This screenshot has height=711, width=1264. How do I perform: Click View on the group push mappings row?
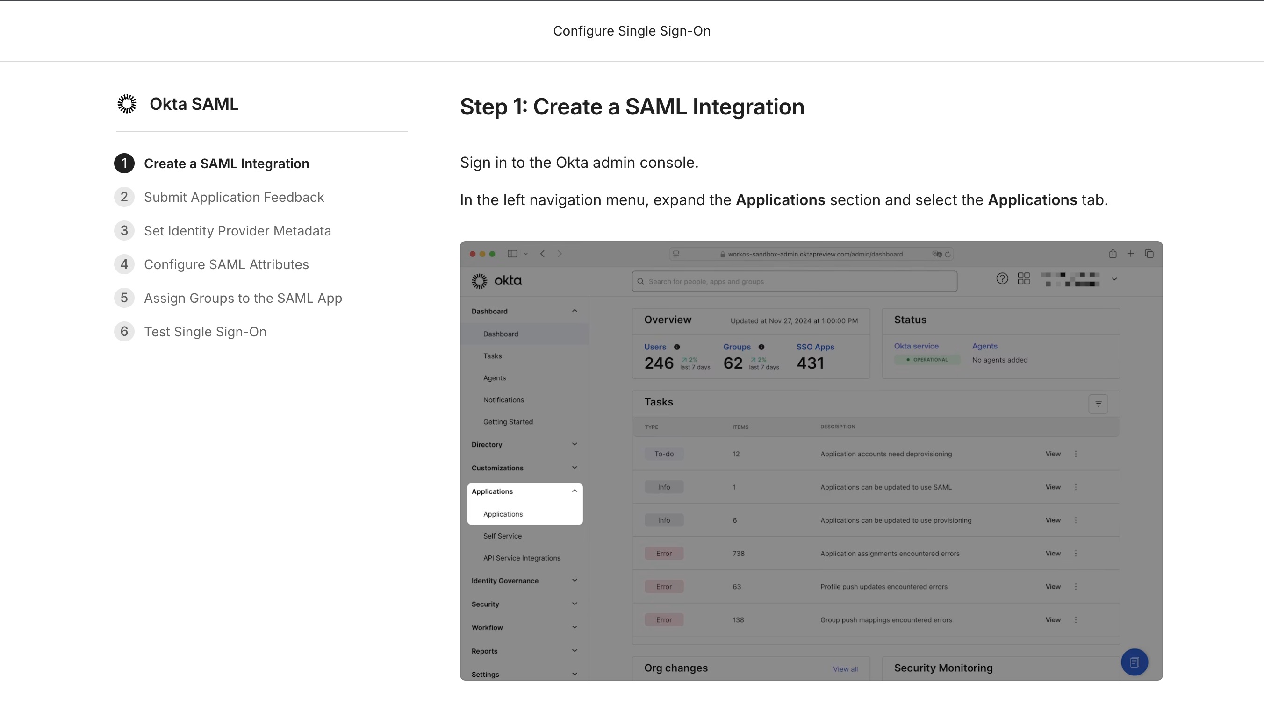click(x=1053, y=620)
